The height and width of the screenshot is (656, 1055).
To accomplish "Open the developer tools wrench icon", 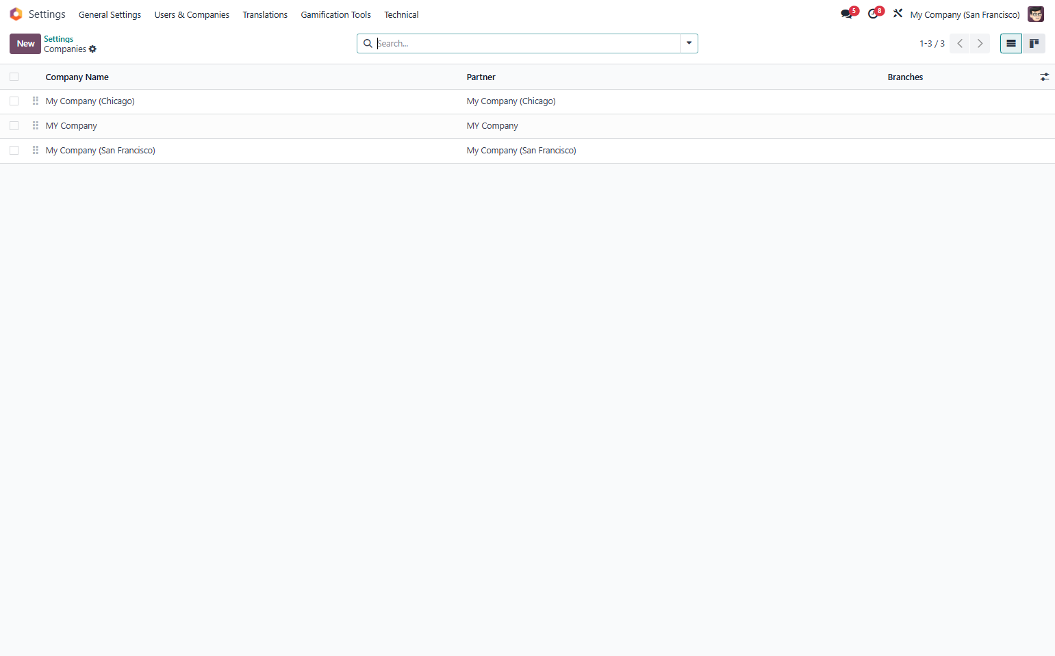I will tap(898, 13).
